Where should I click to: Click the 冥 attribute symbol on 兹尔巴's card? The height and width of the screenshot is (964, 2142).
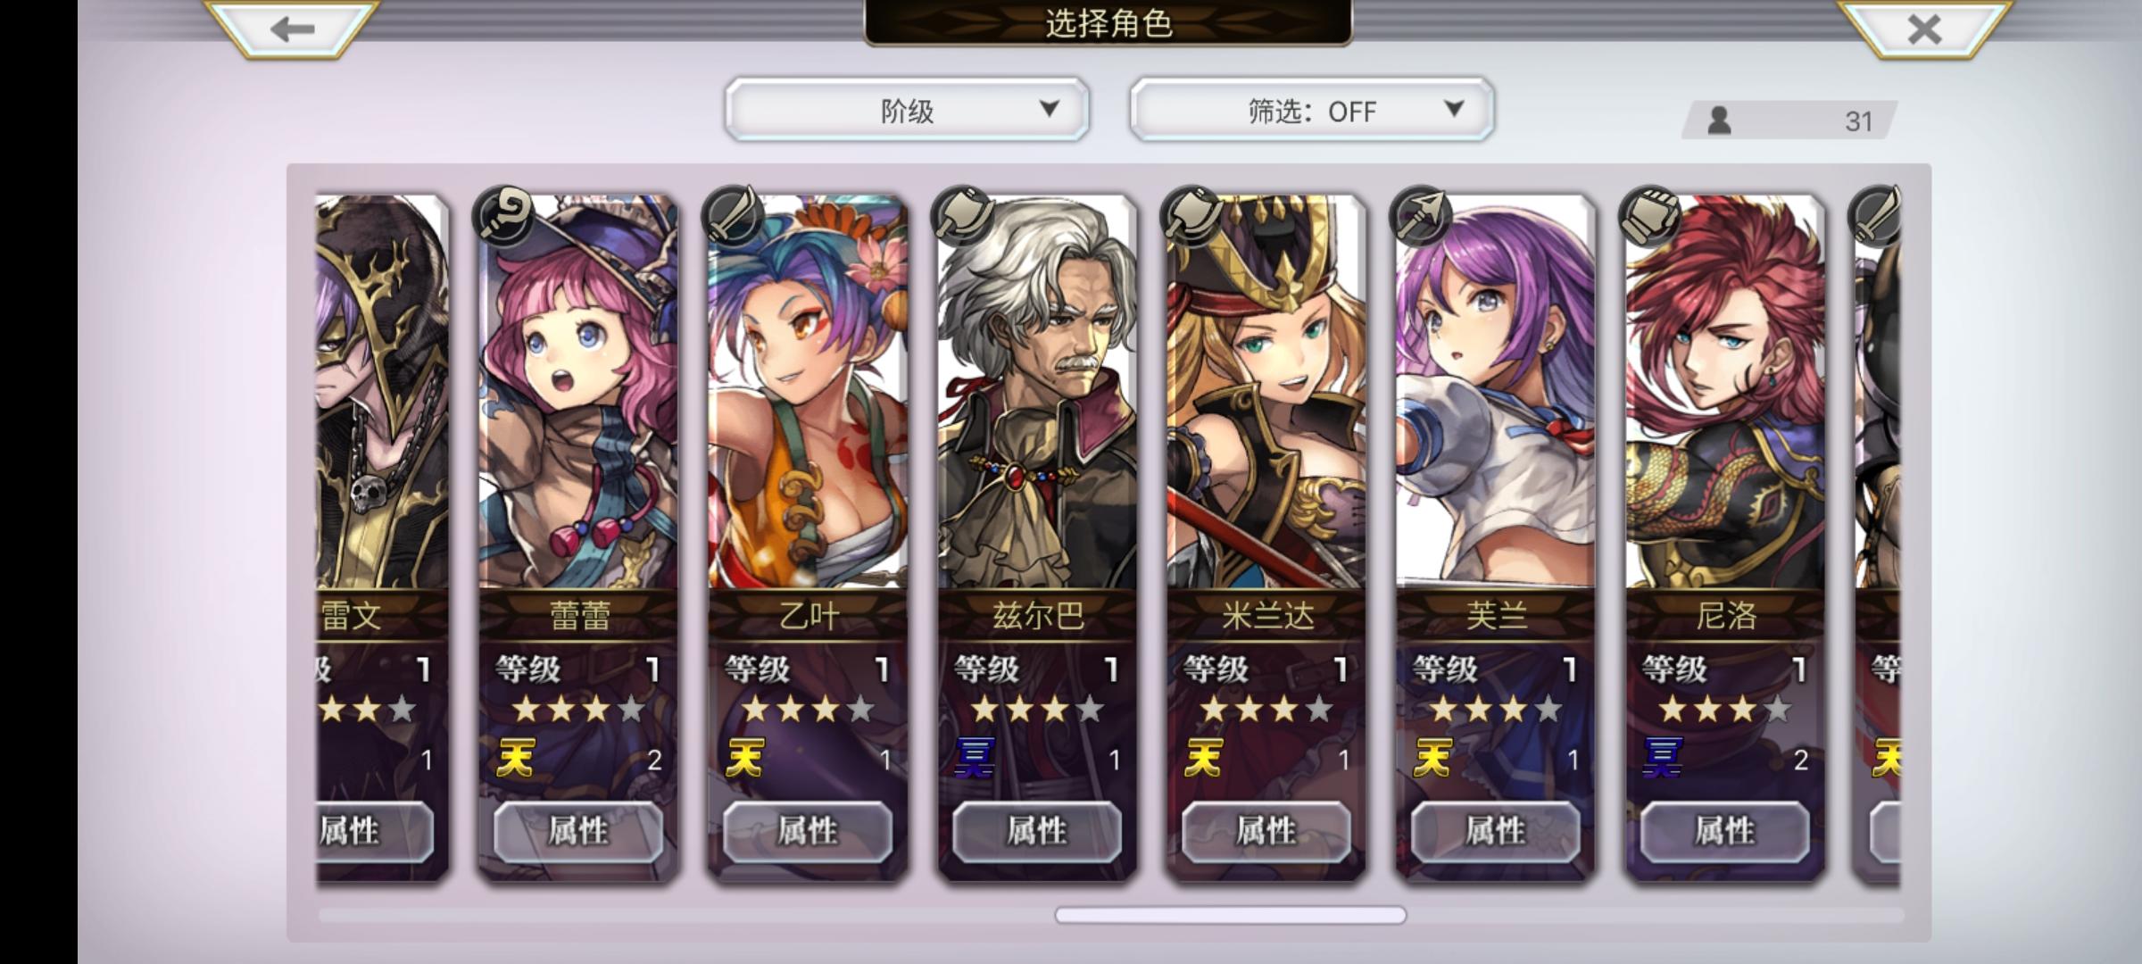point(974,759)
